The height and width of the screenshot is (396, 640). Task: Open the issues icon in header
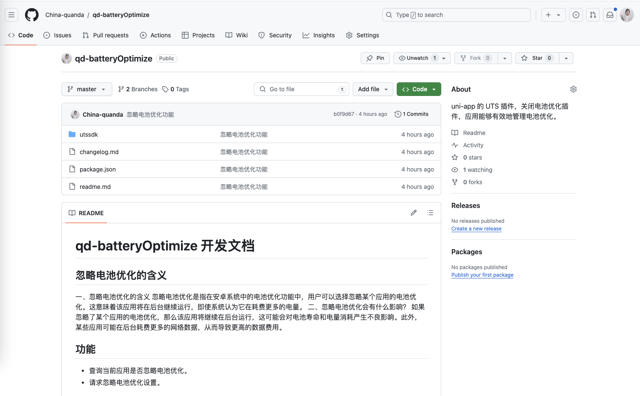(x=576, y=15)
